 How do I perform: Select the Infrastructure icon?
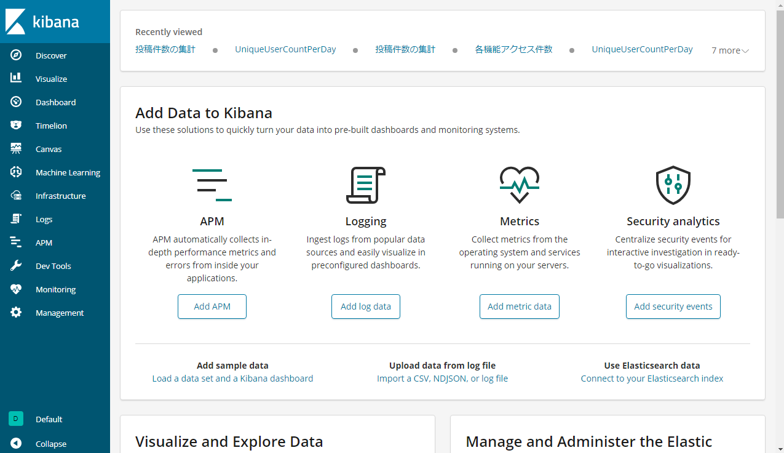(15, 195)
